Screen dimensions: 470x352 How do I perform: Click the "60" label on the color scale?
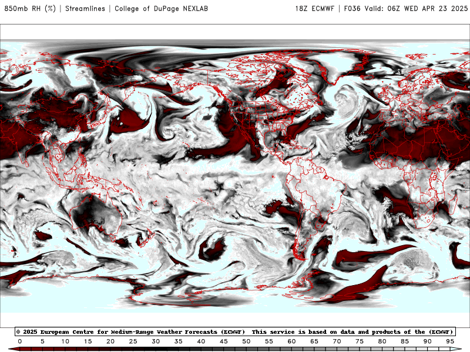coord(291,341)
